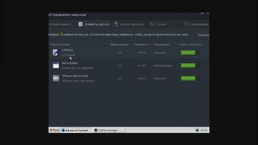Click the taskbar clock showing 22:06
The image size is (258, 145).
click(204, 130)
